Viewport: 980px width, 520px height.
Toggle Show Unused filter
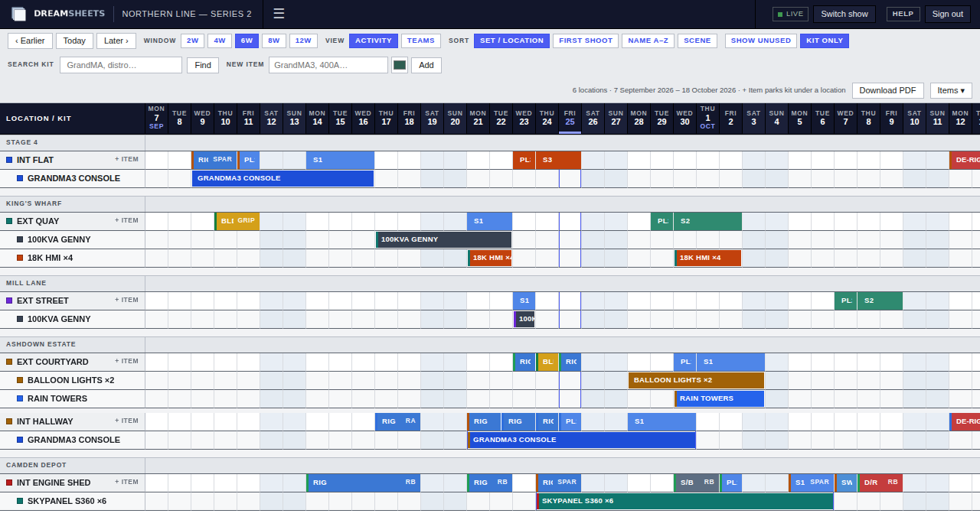[x=761, y=41]
